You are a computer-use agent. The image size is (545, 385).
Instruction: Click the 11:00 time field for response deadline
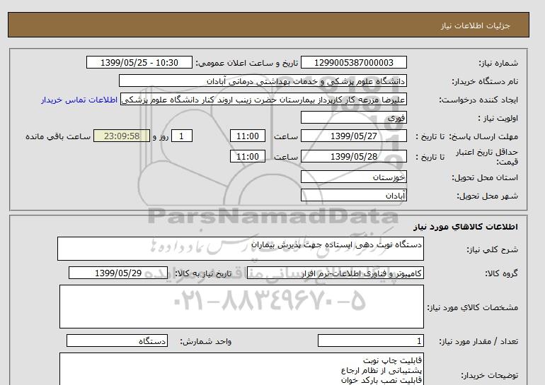pos(248,136)
